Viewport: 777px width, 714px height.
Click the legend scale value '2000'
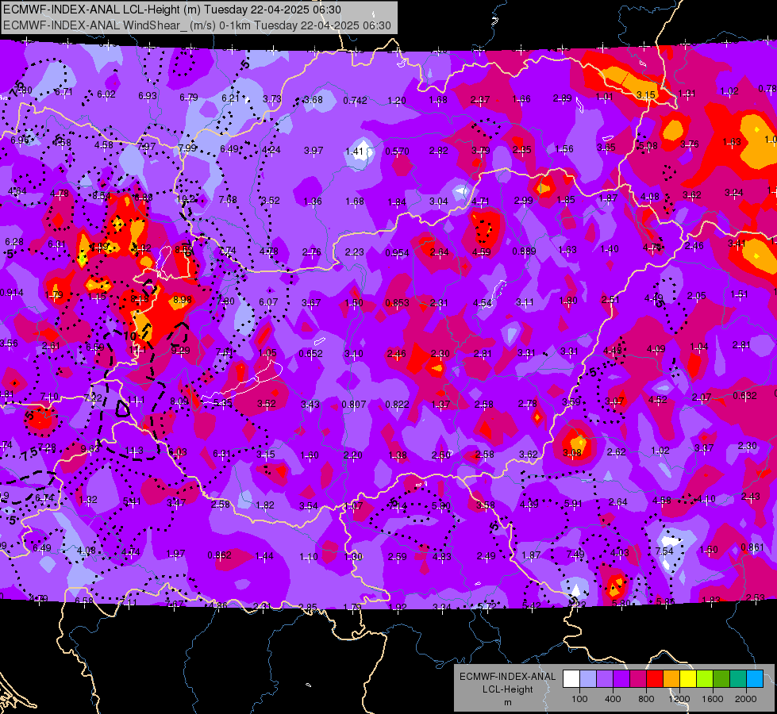(x=745, y=699)
